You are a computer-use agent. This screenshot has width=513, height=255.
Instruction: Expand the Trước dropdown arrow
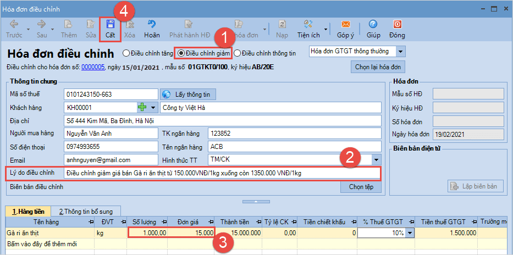(x=28, y=29)
